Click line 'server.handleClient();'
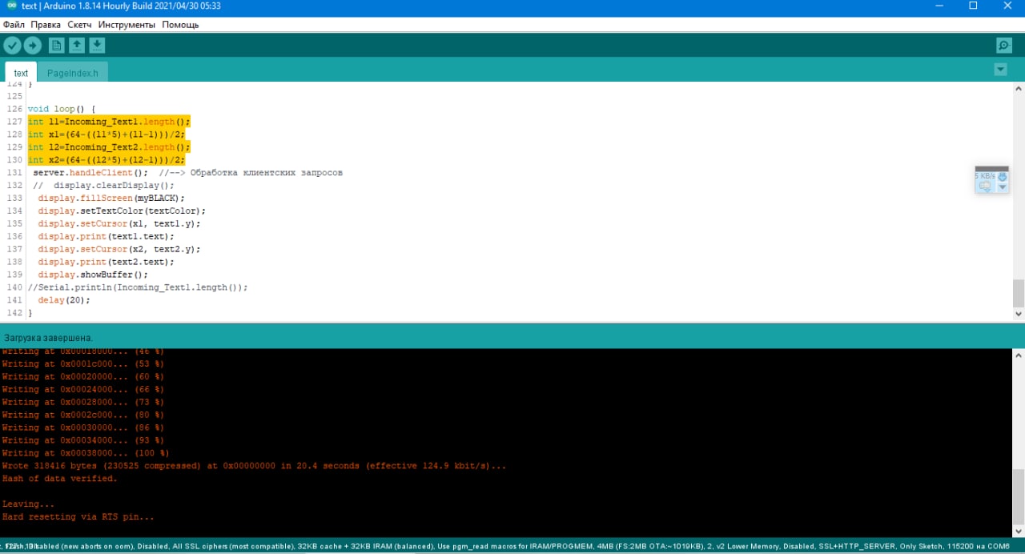1025x554 pixels. (90, 173)
